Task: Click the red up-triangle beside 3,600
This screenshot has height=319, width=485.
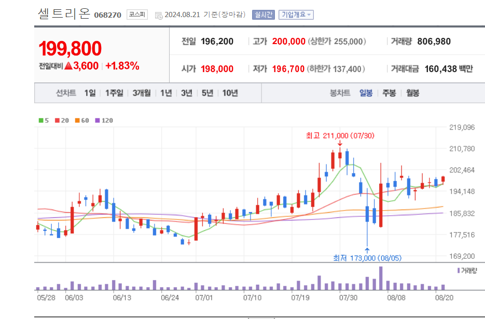Action: pos(68,65)
